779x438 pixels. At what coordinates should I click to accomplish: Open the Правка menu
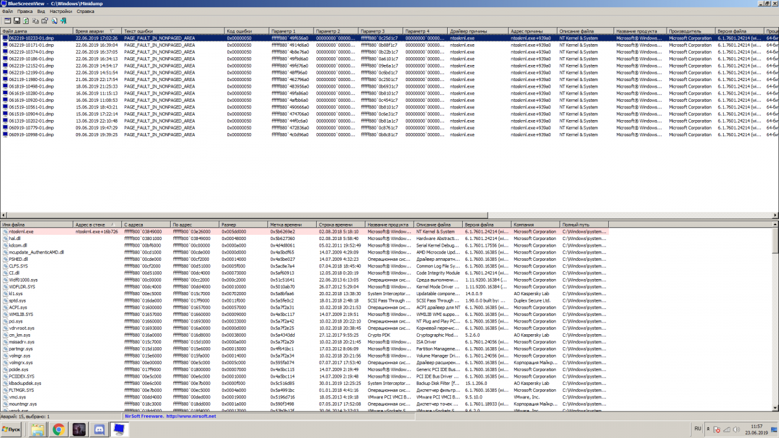coord(25,12)
